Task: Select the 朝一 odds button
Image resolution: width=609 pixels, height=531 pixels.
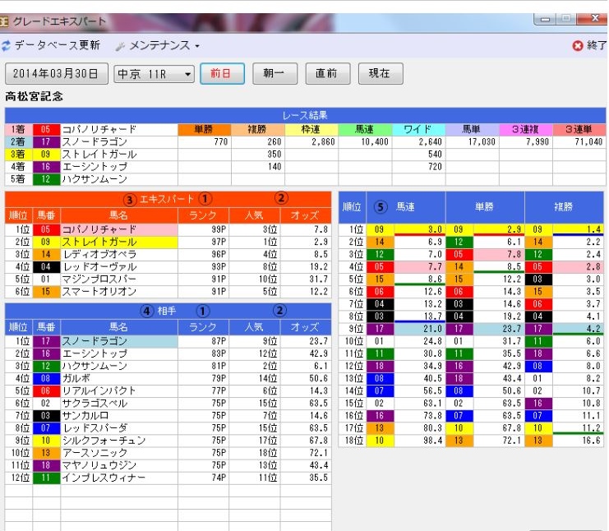Action: [275, 73]
